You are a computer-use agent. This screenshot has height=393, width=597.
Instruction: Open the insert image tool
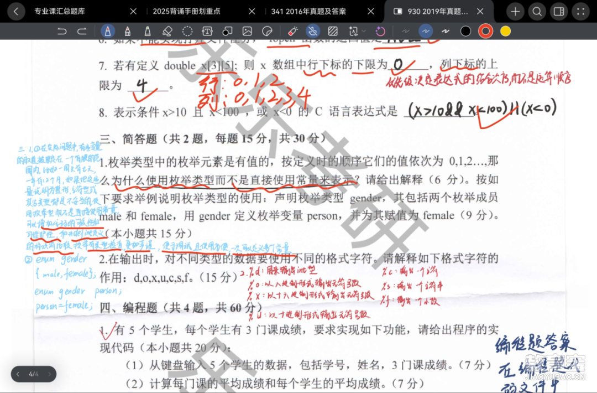point(247,32)
